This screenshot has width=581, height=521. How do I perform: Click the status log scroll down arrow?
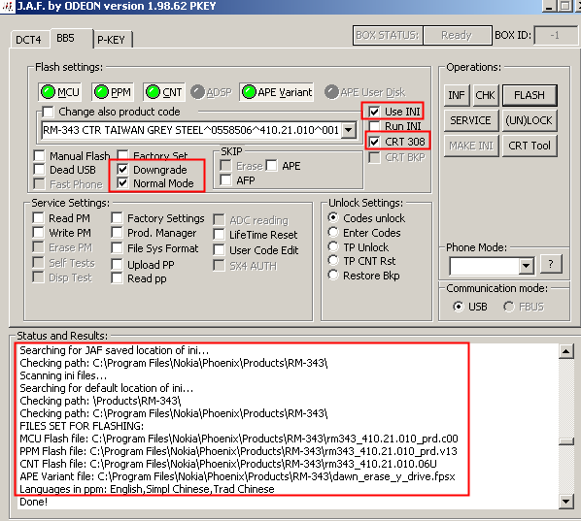(566, 502)
